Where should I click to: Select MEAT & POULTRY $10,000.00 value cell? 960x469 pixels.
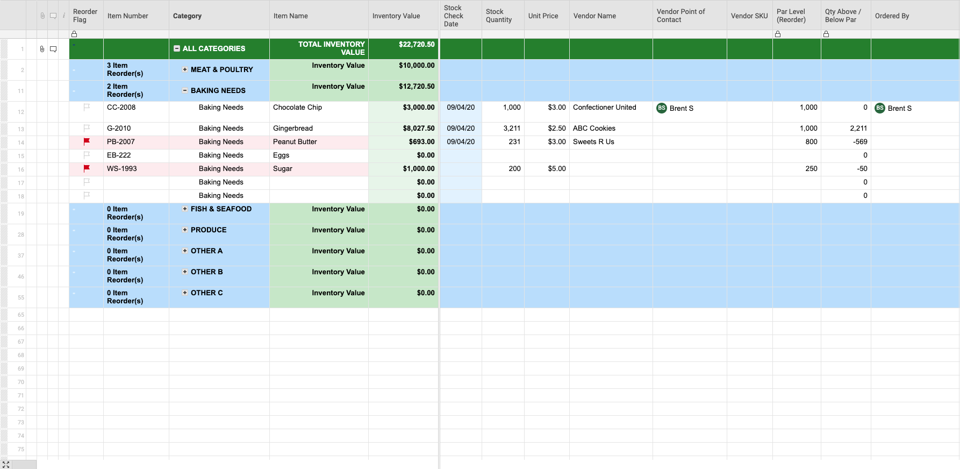coord(403,69)
